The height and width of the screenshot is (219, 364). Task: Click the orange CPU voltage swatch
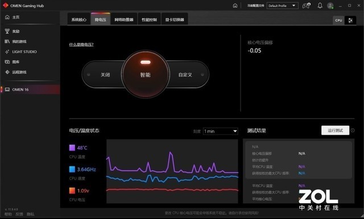pos(72,191)
